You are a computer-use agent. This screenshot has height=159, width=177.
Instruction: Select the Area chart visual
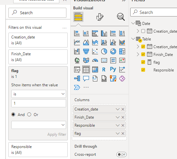(86, 42)
